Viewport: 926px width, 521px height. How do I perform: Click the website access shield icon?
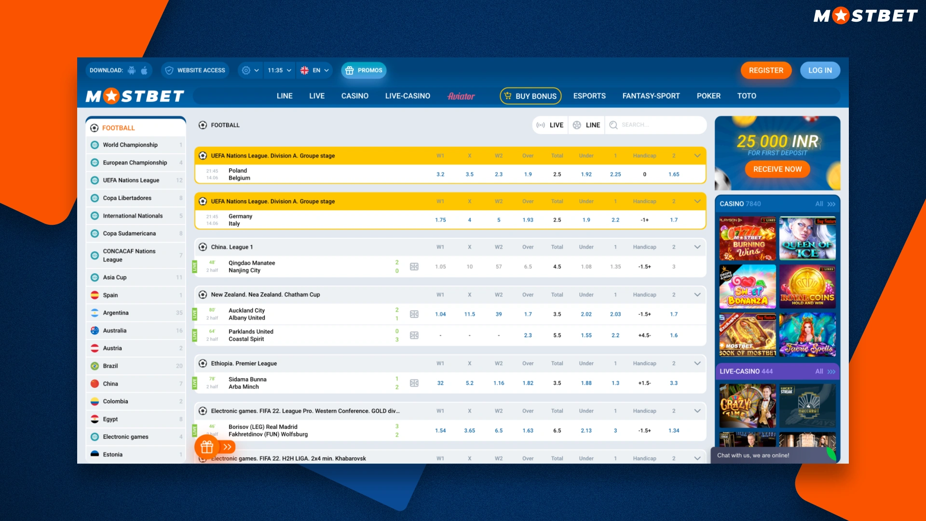coord(168,70)
